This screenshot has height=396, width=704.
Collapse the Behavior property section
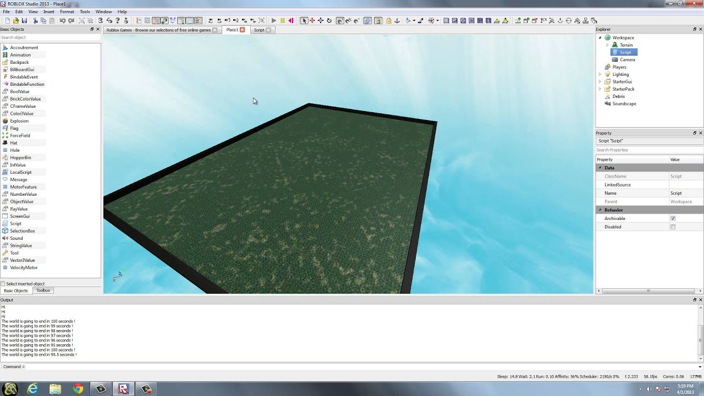[600, 210]
